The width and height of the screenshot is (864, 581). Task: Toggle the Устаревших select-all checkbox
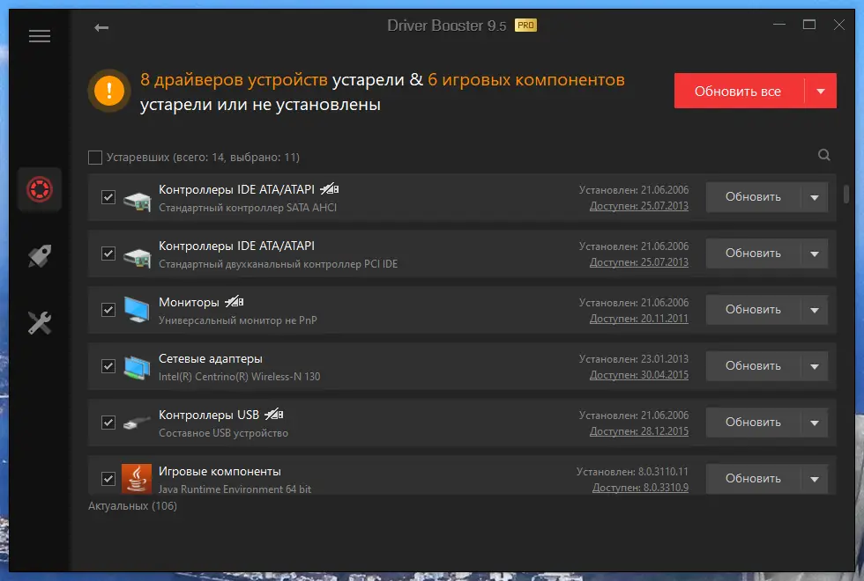pyautogui.click(x=95, y=158)
